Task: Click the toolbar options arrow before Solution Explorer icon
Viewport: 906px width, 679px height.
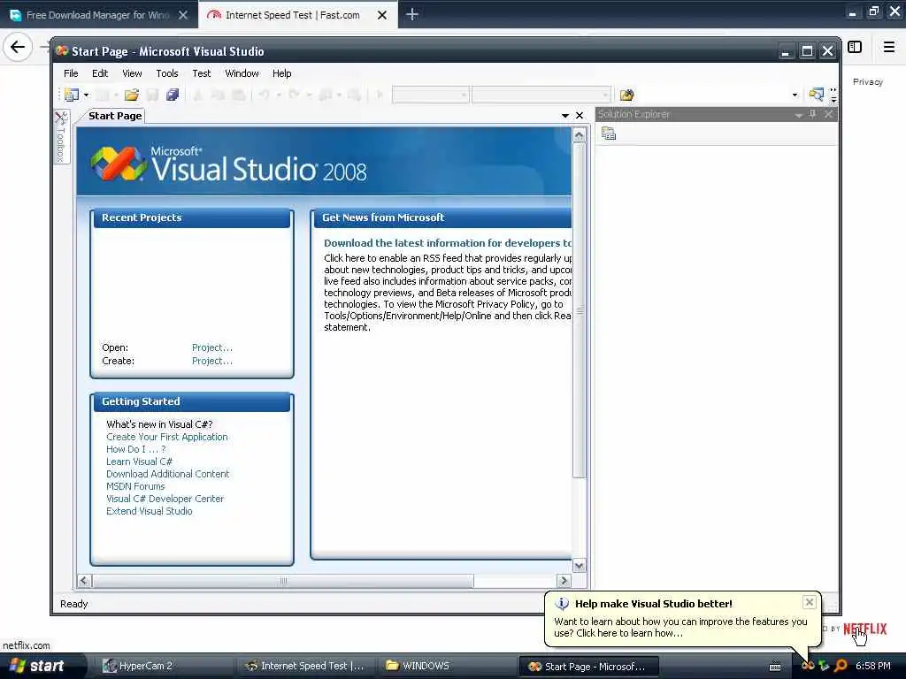Action: click(x=795, y=95)
